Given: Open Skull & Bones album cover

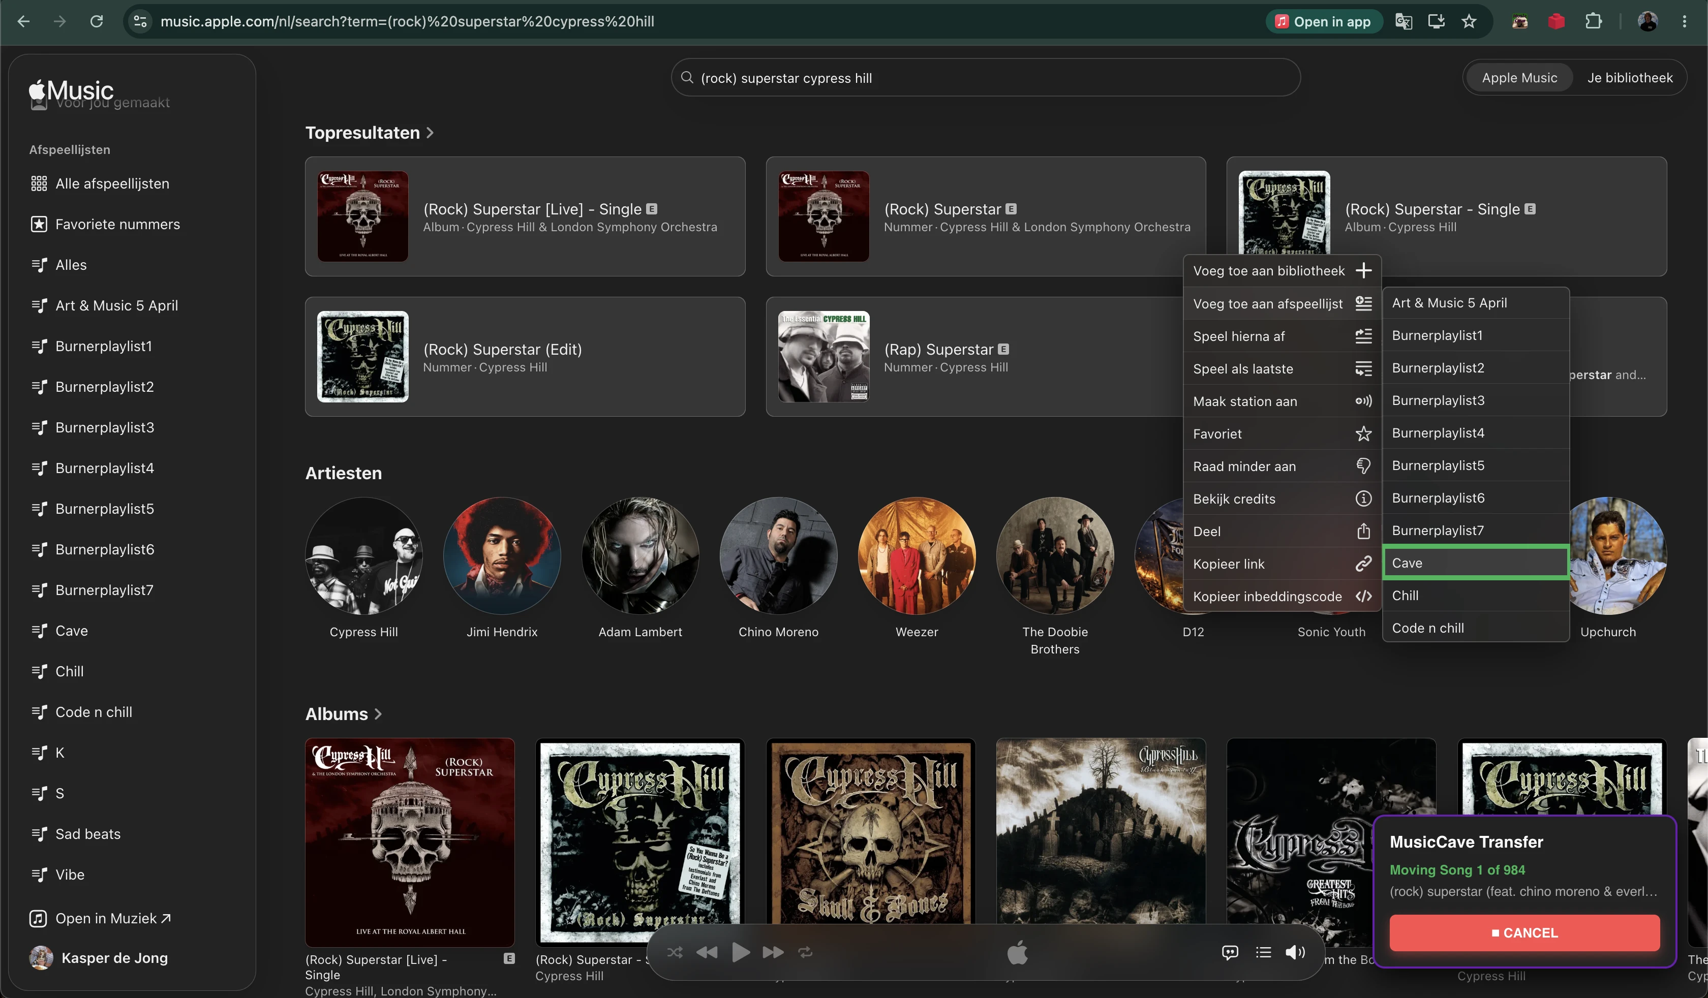Looking at the screenshot, I should [x=870, y=832].
